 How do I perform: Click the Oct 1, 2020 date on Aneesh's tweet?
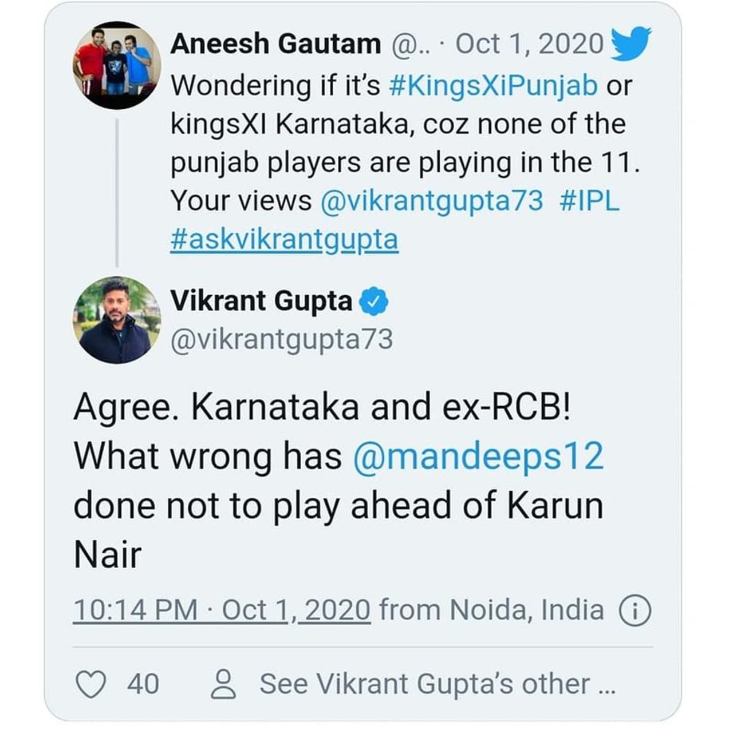(529, 44)
